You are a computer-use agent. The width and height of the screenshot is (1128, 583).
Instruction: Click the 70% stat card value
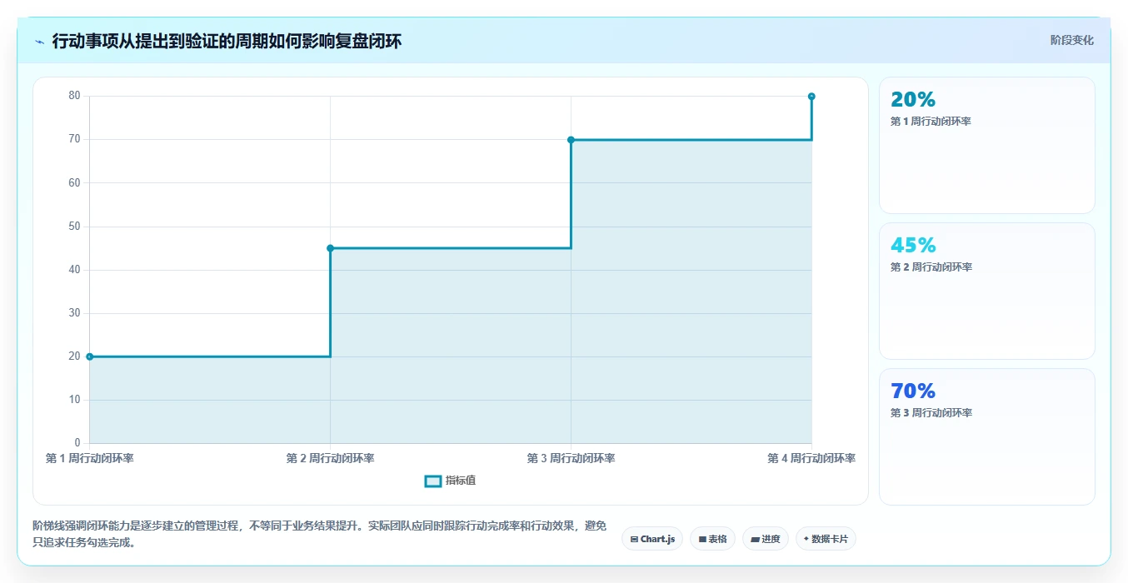[913, 391]
